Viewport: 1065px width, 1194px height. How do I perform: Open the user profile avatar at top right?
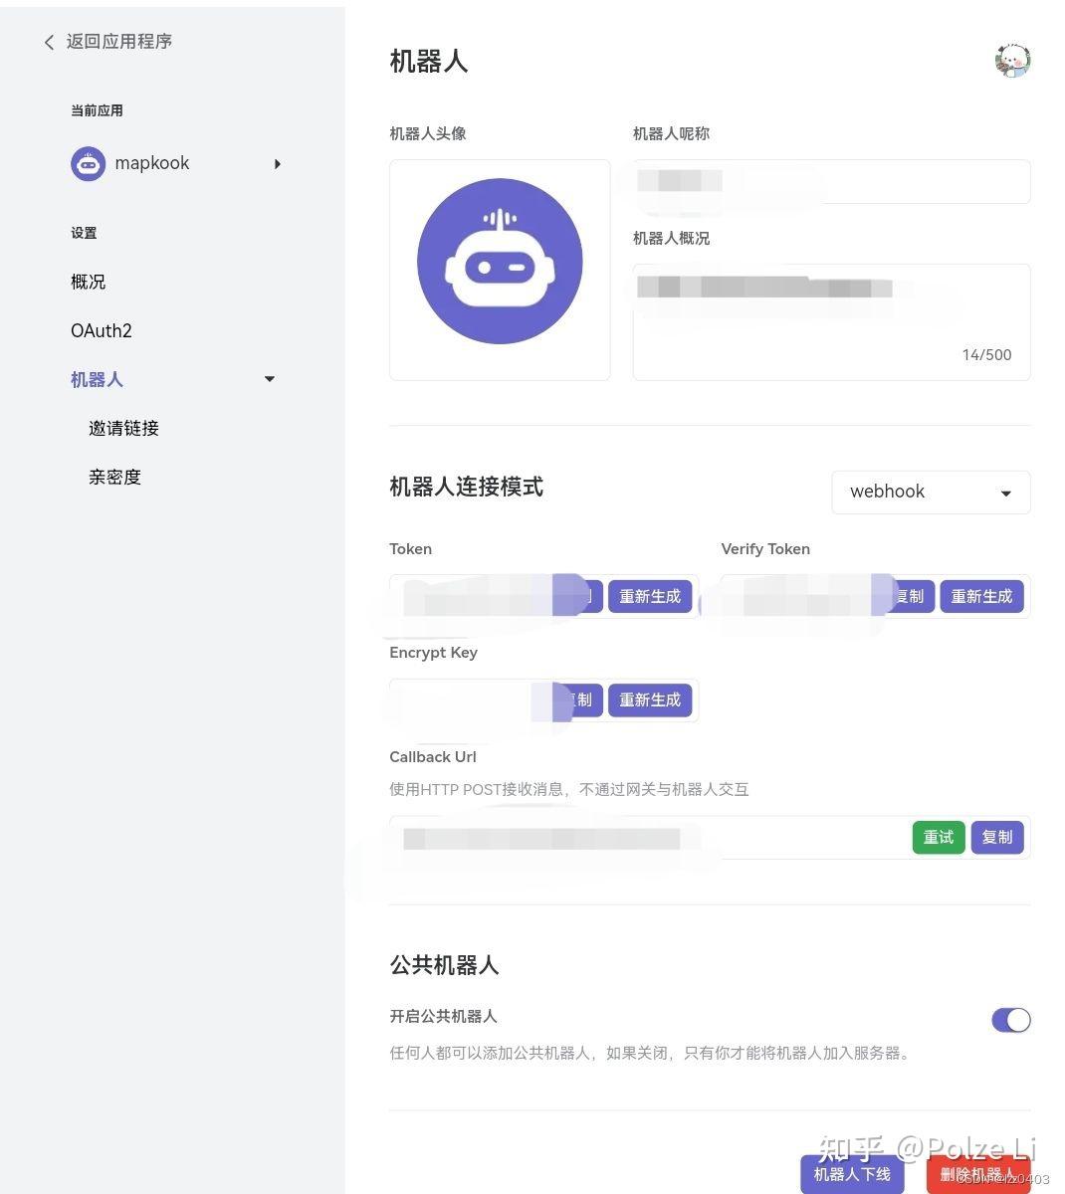1012,60
